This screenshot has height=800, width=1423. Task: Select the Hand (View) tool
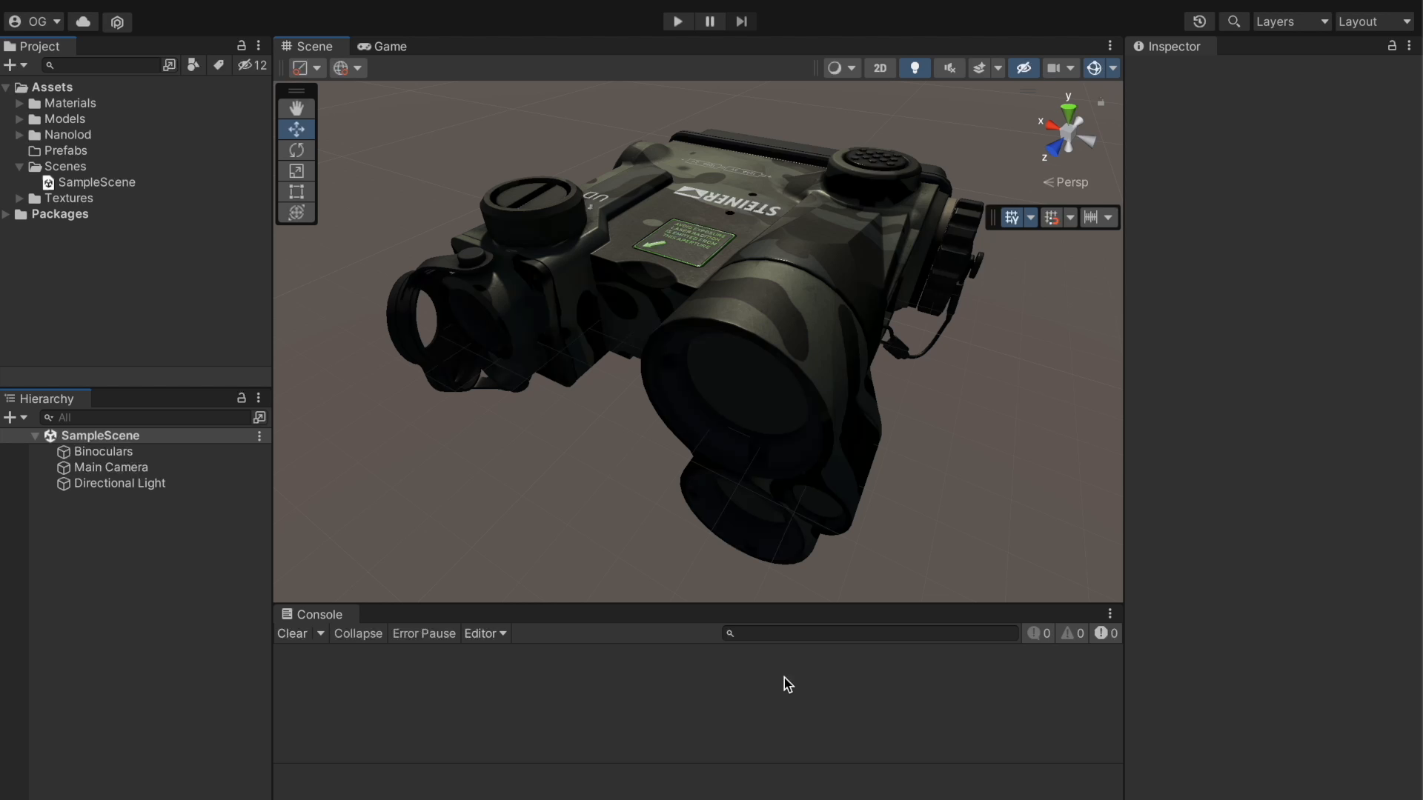pyautogui.click(x=296, y=108)
